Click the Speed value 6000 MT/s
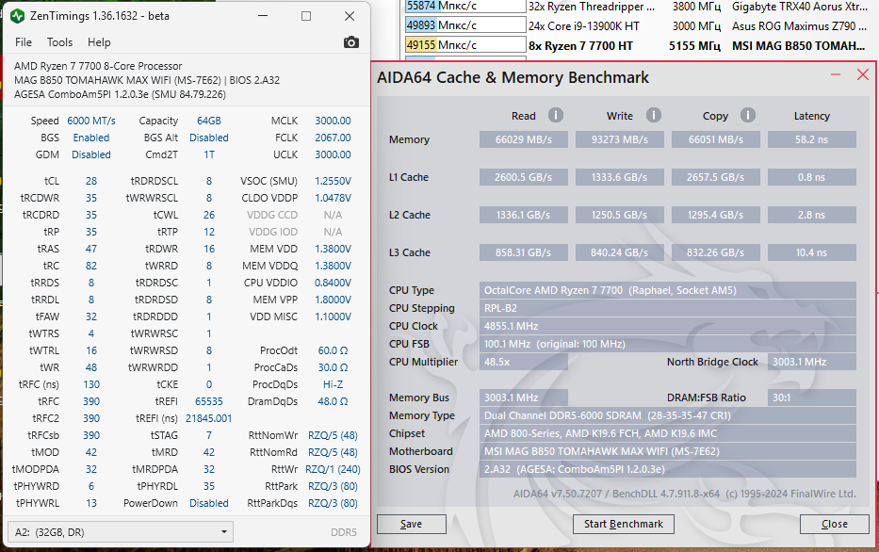This screenshot has height=552, width=879. point(91,122)
